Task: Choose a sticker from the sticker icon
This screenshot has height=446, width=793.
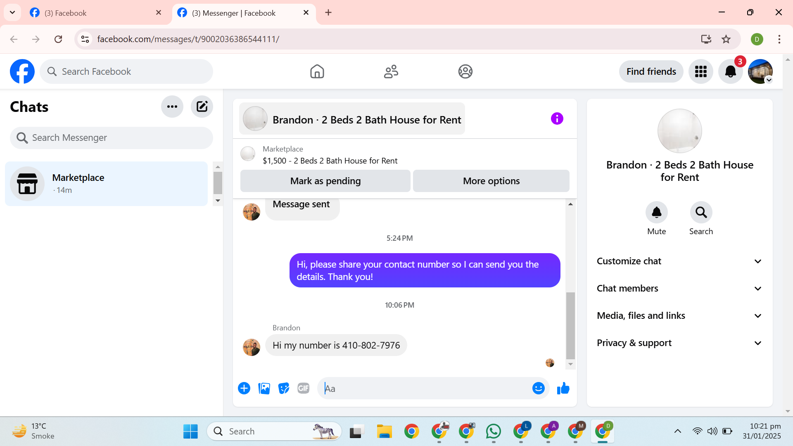Action: point(284,388)
